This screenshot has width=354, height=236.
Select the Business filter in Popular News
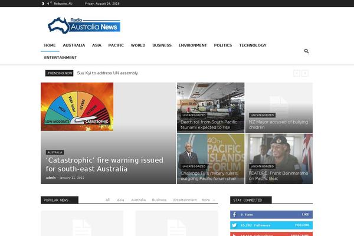point(159,200)
